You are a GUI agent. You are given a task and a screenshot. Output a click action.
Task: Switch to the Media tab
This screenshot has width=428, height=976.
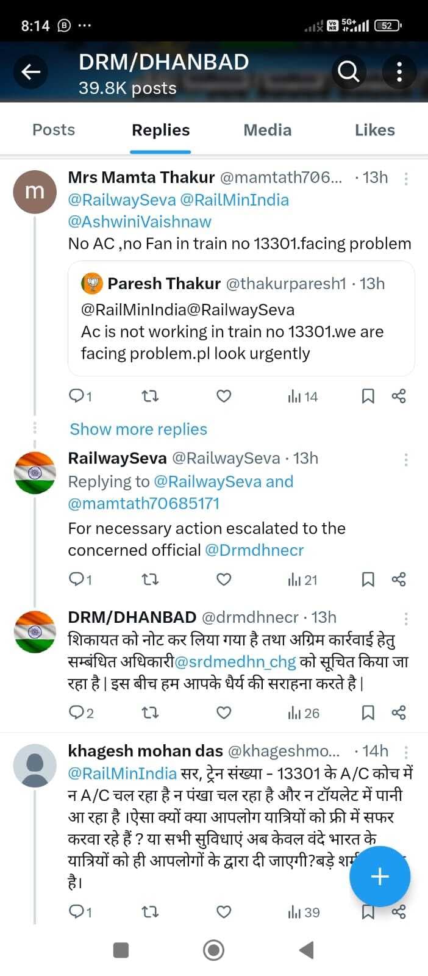(x=267, y=129)
